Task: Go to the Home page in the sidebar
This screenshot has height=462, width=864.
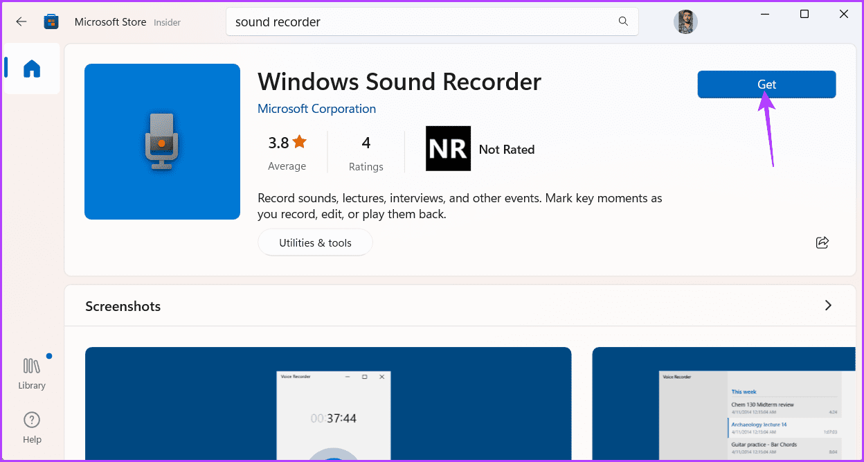Action: coord(32,68)
